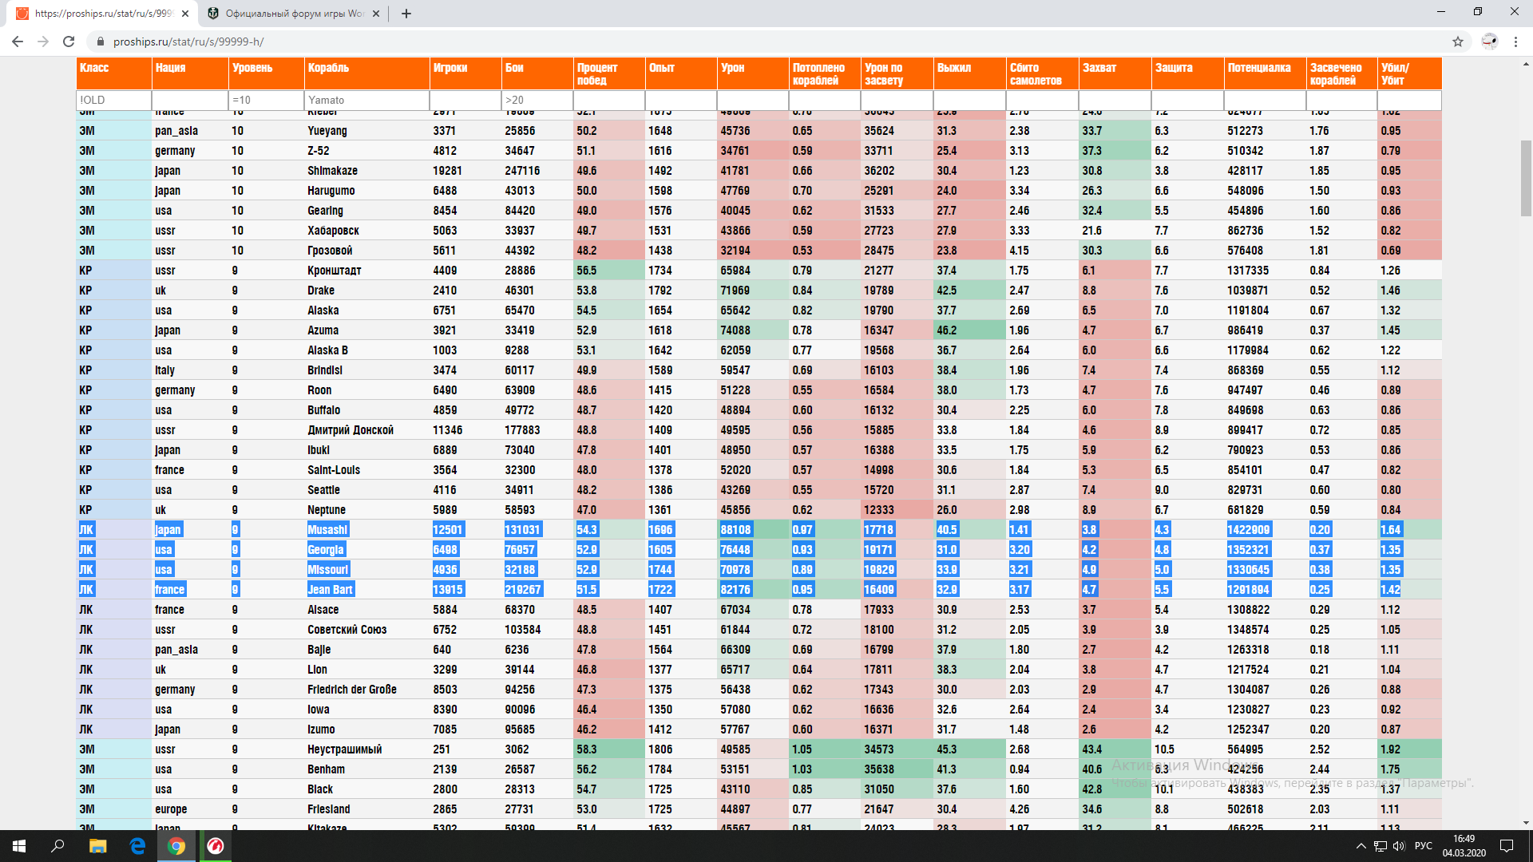The width and height of the screenshot is (1533, 862).
Task: Switch to the proships.ru stat tab
Action: coord(102,14)
